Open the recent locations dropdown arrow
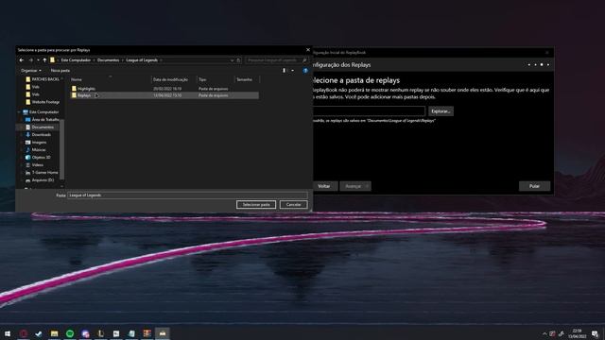 [38, 60]
